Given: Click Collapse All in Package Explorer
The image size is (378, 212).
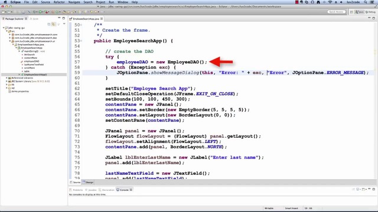Looking at the screenshot, I should (49, 24).
